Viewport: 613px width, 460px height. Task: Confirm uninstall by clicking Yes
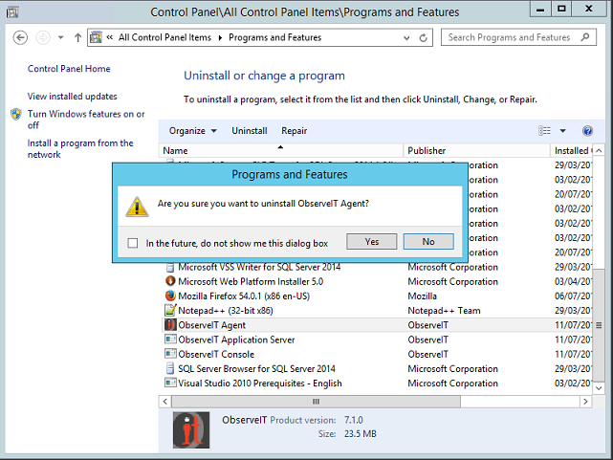(371, 242)
